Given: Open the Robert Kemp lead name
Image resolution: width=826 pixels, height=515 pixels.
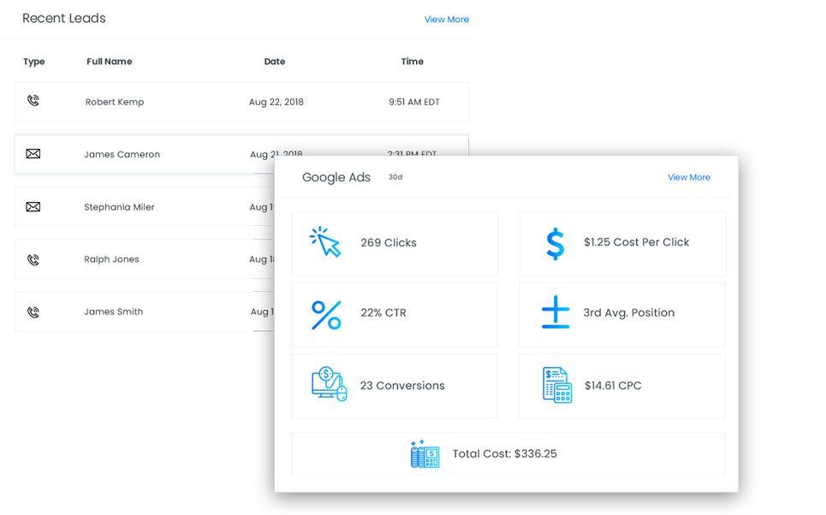Looking at the screenshot, I should click(x=115, y=102).
